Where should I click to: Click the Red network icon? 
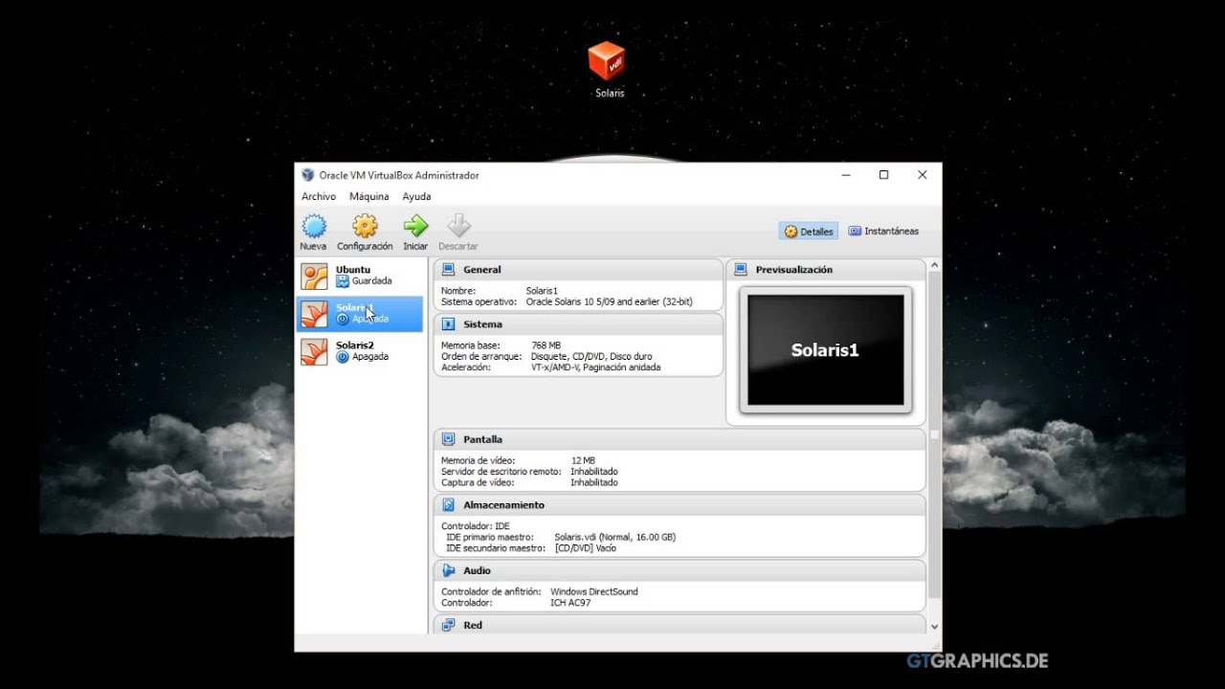coord(448,625)
